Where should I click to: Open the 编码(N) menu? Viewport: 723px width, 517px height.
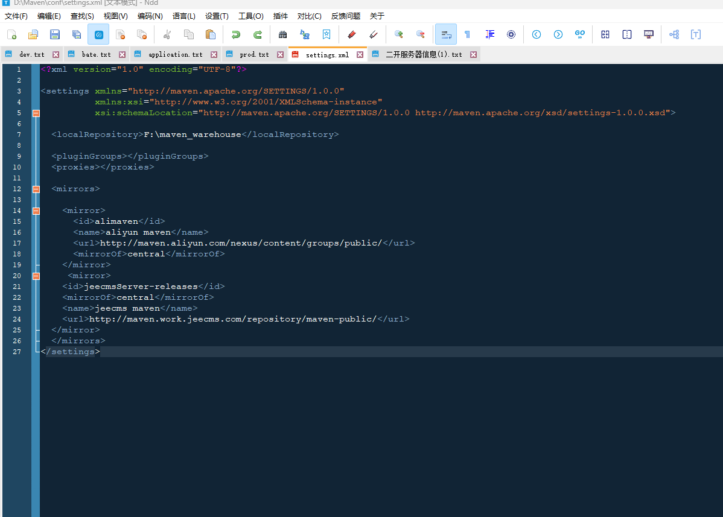point(150,16)
